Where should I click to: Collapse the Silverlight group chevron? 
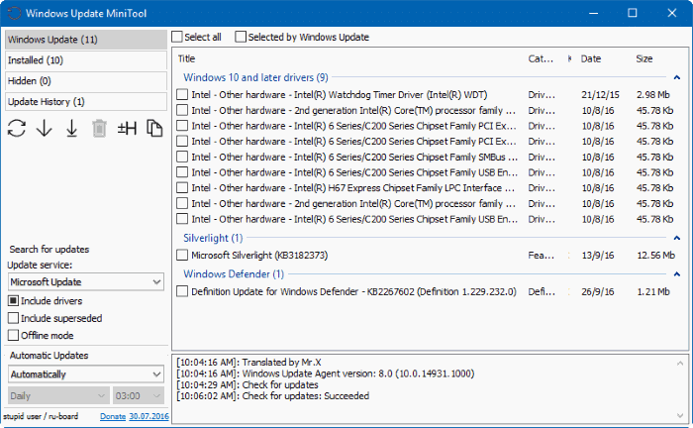coord(676,238)
